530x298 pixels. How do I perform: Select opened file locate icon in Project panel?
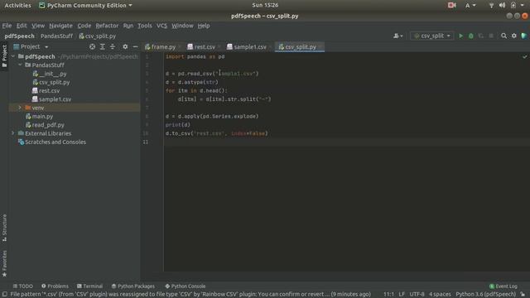pos(92,46)
